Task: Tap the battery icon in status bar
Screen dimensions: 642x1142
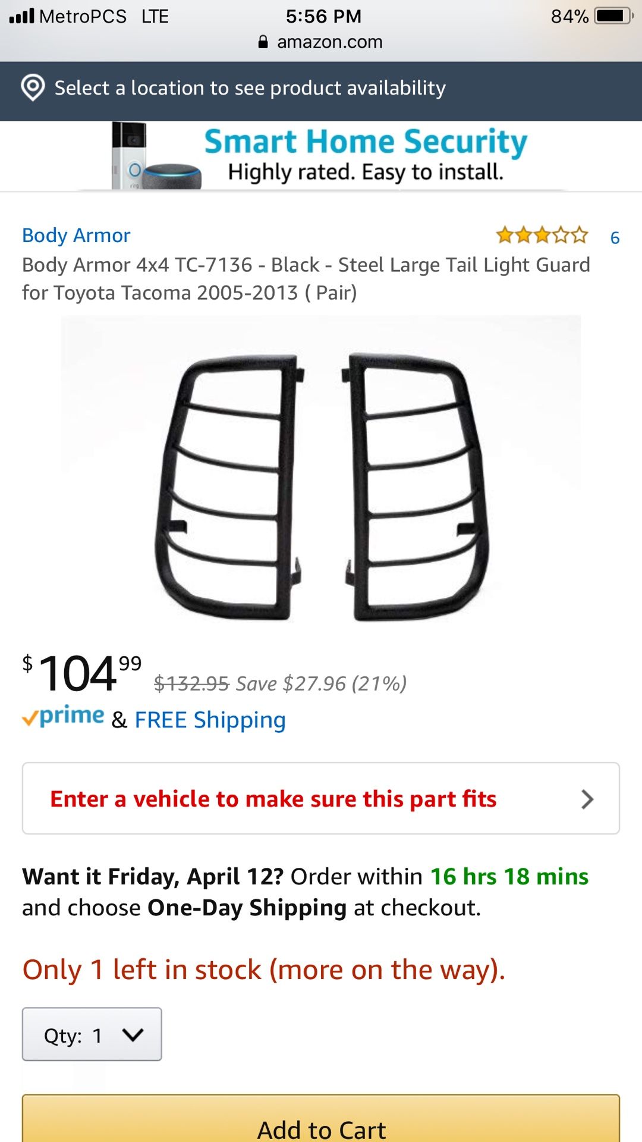Action: coord(613,16)
